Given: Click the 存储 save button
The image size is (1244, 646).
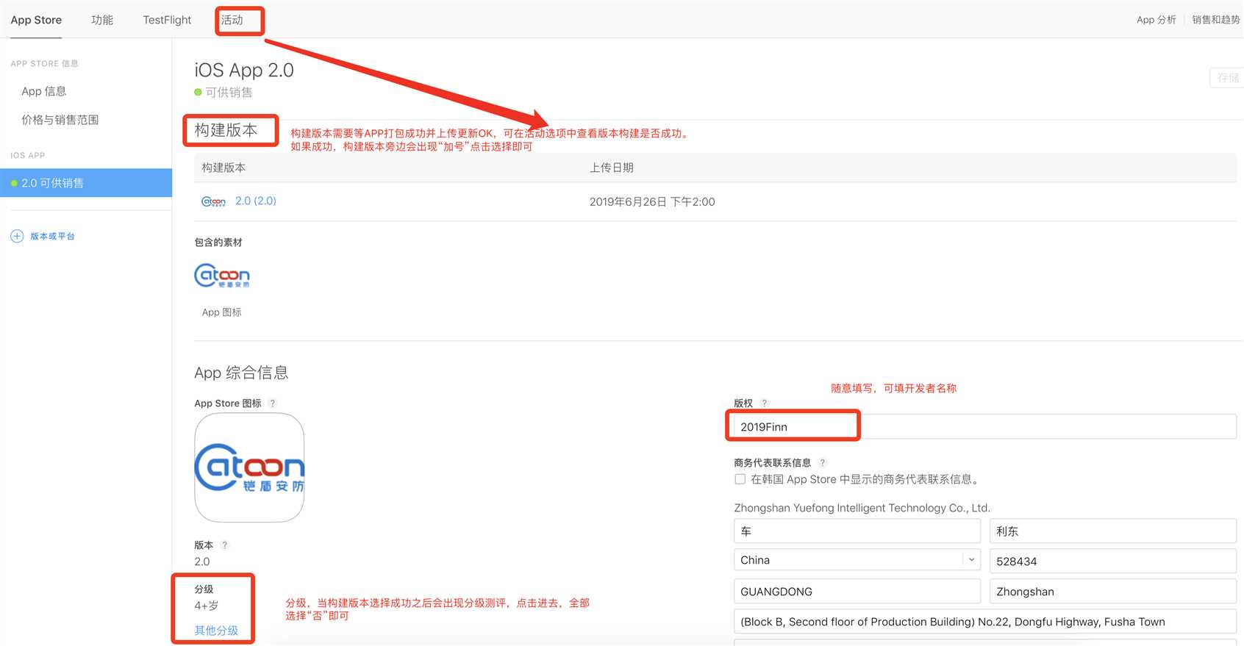Looking at the screenshot, I should point(1227,78).
